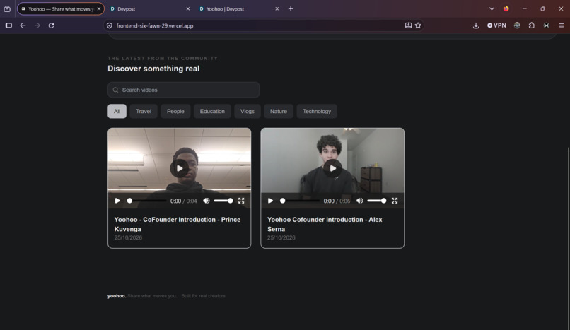Click play control in Prince Kuvenga player bar
The image size is (570, 330).
[x=117, y=201]
